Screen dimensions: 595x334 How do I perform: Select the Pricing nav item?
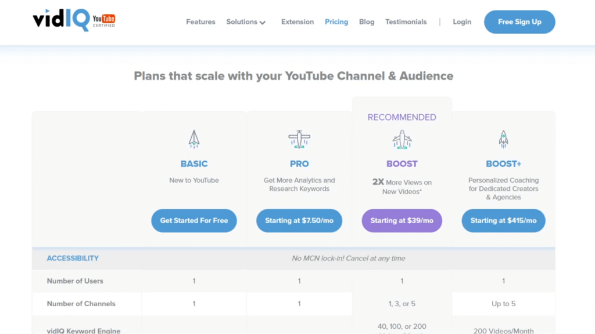[x=336, y=22]
